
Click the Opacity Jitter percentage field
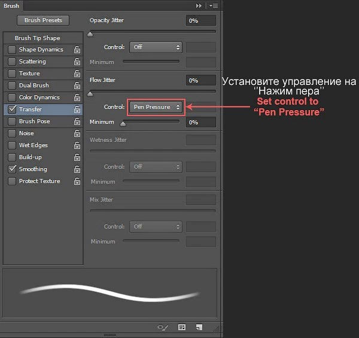[x=201, y=20]
